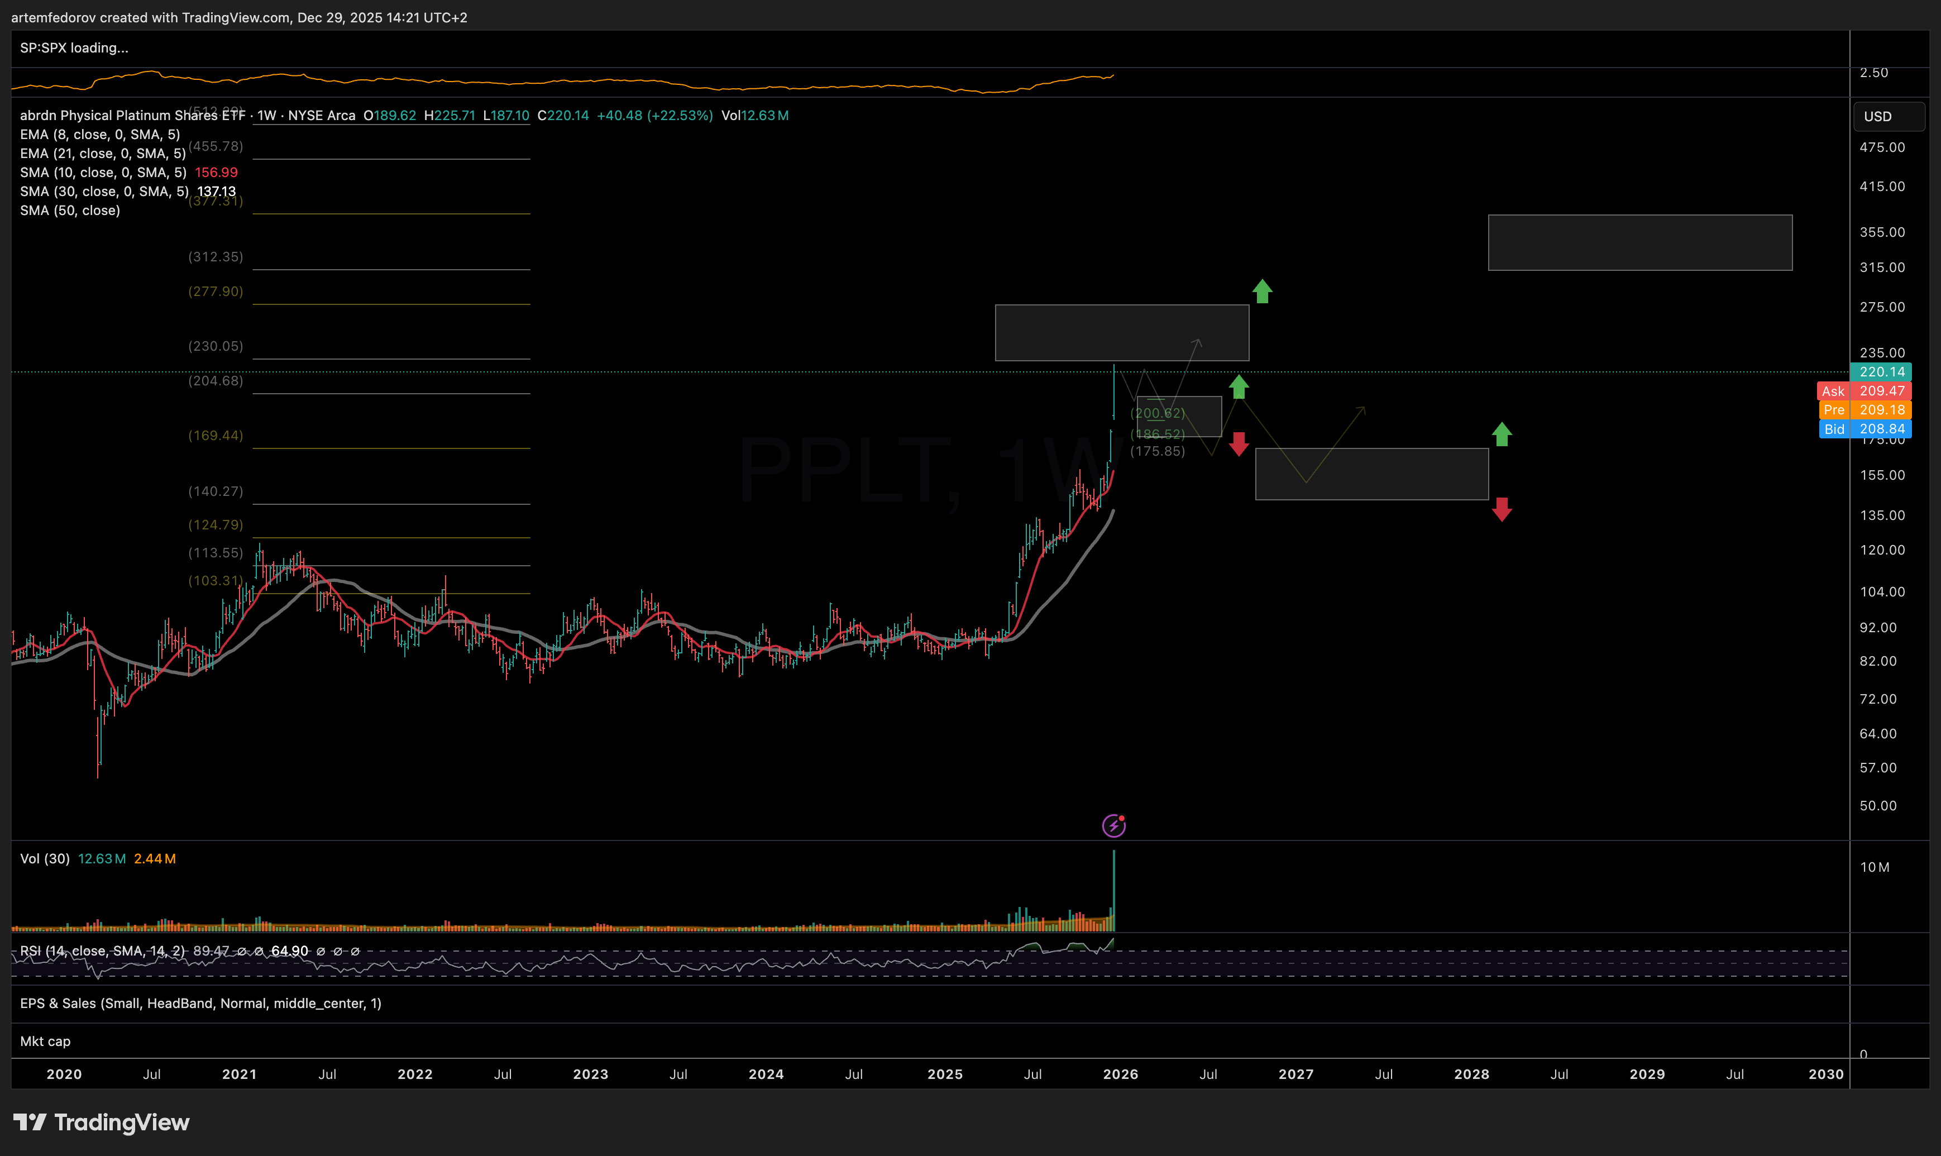Viewport: 1941px width, 1156px height.
Task: Select the EMA (8, close, 0, SMA, 5) legend
Action: coord(100,135)
